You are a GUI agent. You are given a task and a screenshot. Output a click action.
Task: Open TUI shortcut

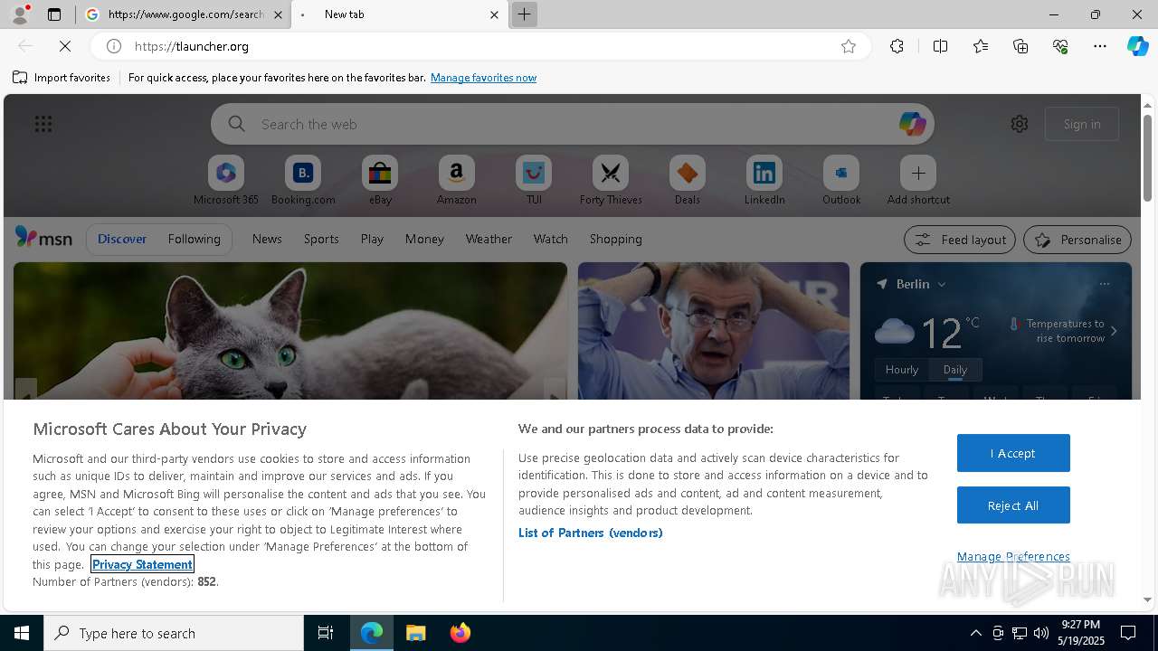[x=534, y=180]
